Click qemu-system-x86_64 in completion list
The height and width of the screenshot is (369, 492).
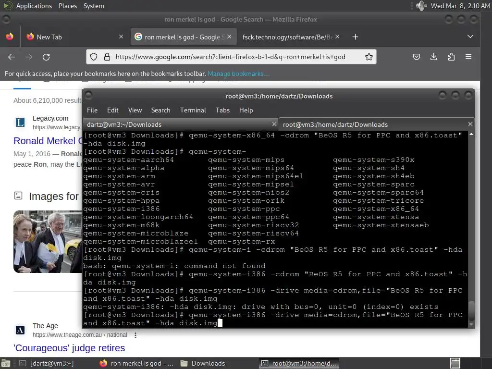pyautogui.click(x=376, y=209)
